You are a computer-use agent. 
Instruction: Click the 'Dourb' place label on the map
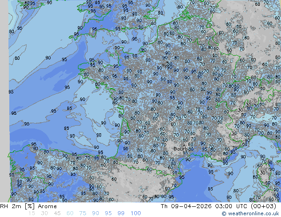click(x=181, y=149)
